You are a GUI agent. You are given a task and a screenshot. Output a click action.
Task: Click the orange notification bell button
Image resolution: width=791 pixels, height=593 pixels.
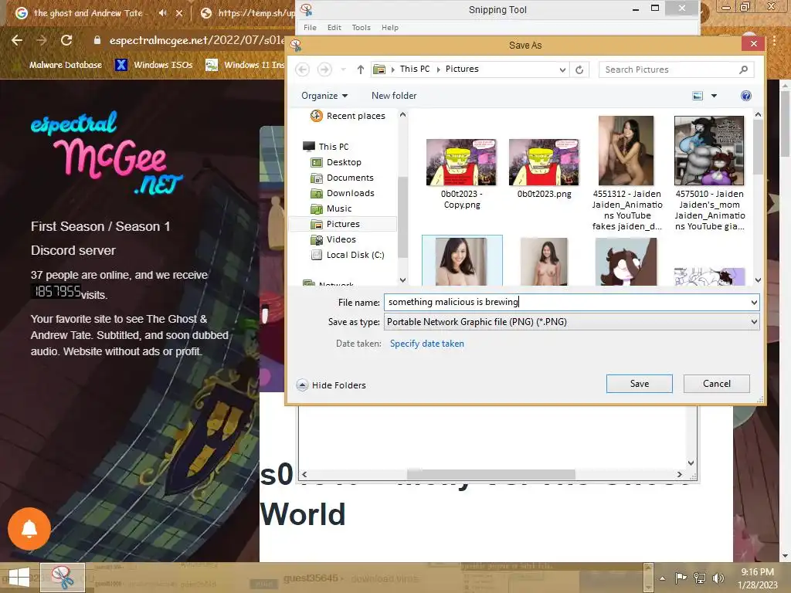coord(29,529)
